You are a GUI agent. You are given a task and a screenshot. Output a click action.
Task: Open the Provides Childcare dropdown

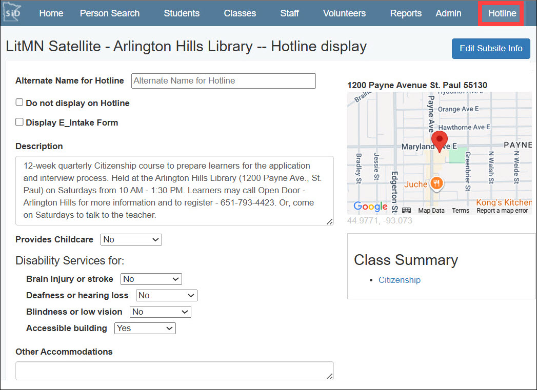[x=131, y=239]
